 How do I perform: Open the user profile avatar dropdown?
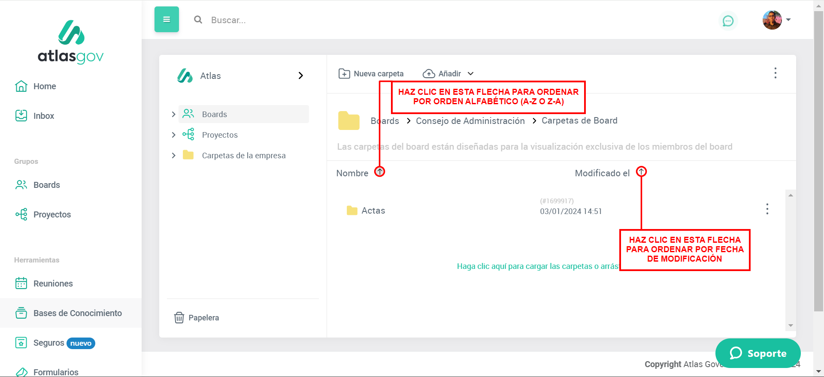coord(776,20)
